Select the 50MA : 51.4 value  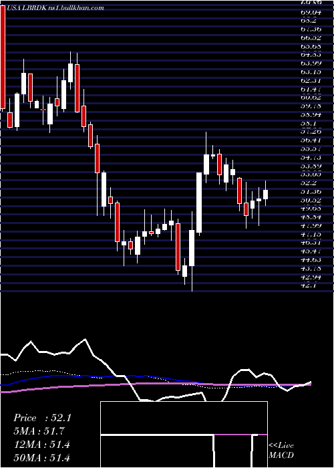click(41, 458)
